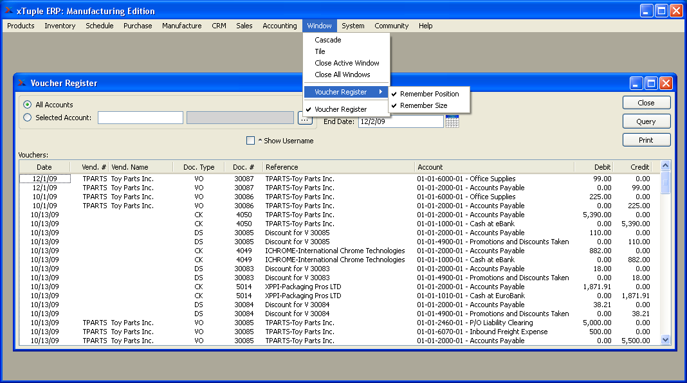This screenshot has height=383, width=687.
Task: Maximize the Voucher Register subwindow
Action: coord(651,83)
